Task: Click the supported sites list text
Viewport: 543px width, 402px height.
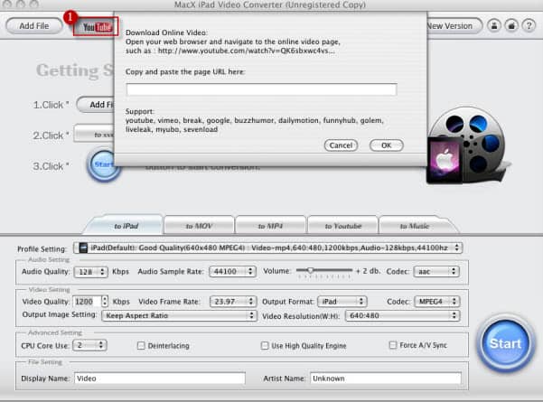Action: (x=254, y=125)
